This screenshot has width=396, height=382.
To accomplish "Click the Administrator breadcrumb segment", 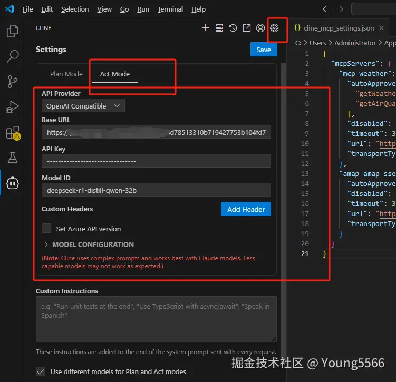I will [355, 43].
